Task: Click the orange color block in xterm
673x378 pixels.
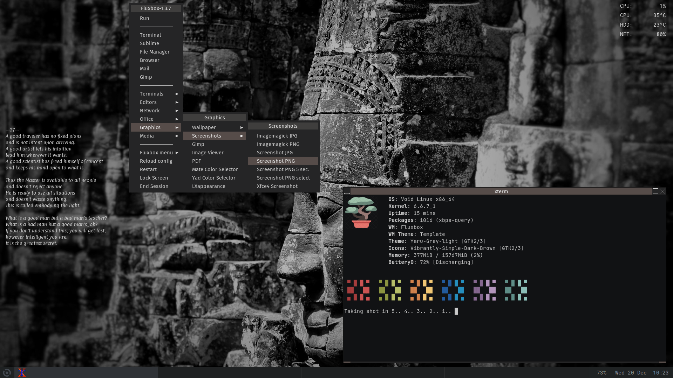Action: point(421,290)
